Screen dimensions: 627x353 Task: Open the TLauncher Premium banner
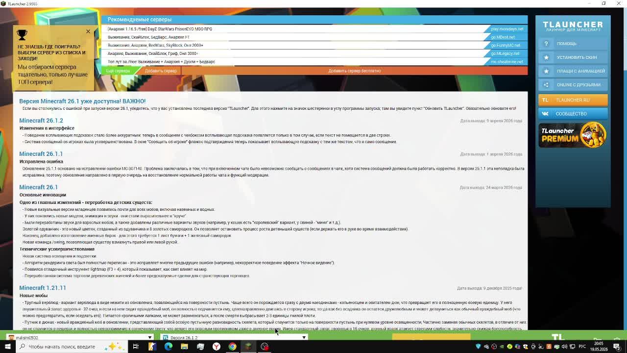573,135
